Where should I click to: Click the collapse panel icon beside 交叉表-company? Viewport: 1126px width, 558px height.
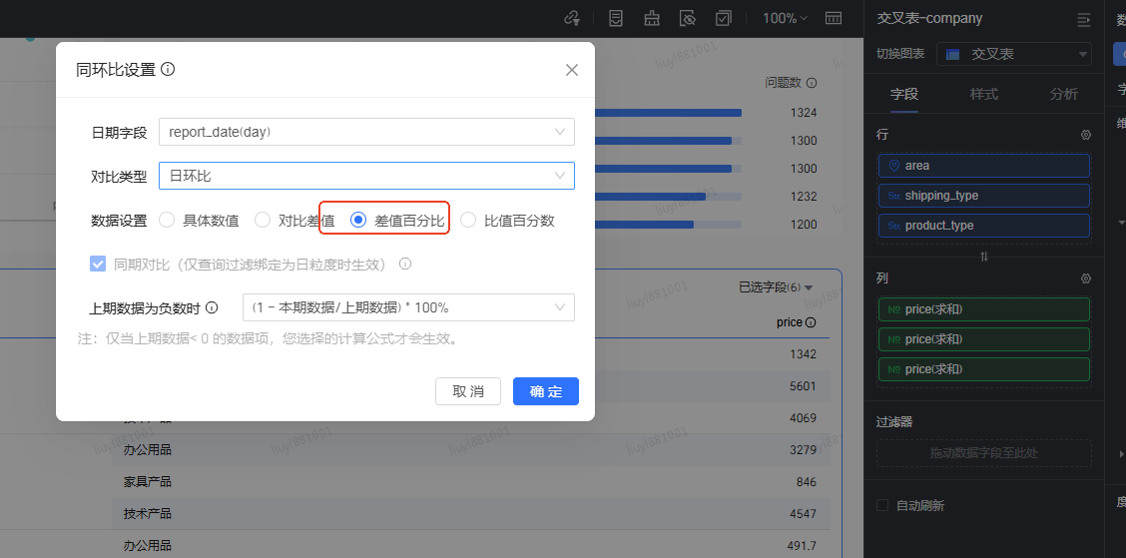[1084, 19]
